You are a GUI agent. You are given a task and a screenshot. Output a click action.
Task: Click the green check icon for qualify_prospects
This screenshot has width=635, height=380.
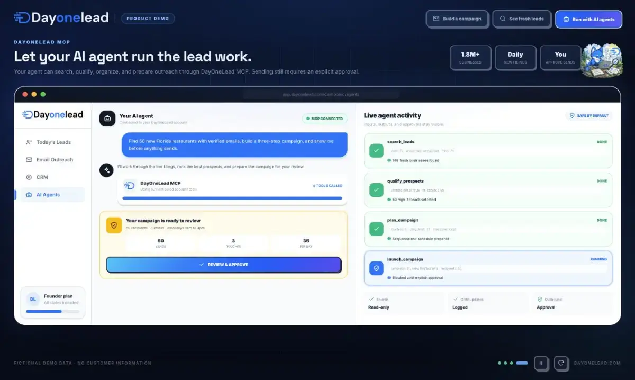click(376, 189)
